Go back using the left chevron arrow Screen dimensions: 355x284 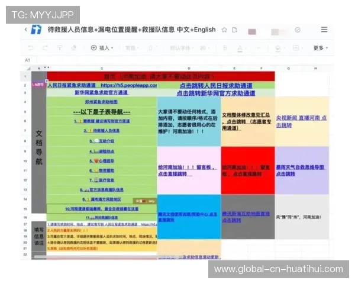[x=26, y=30]
